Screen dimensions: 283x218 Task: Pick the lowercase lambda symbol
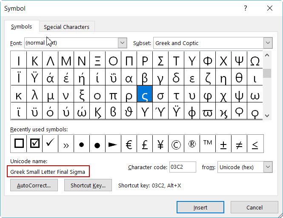coord(34,94)
